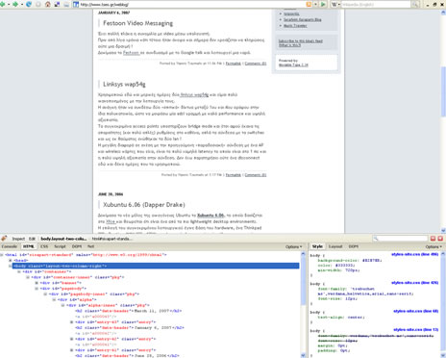Focus the Firebug search field

pyautogui.click(x=401, y=239)
